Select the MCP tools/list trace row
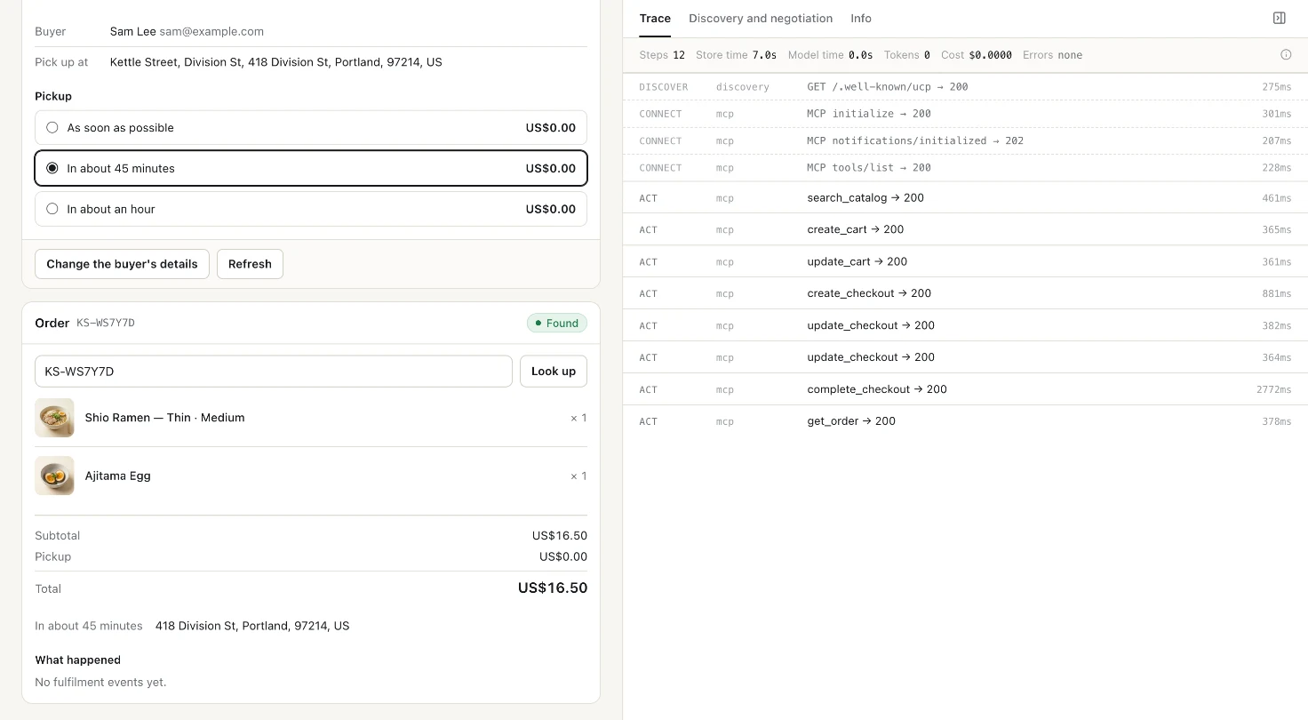The image size is (1308, 720). coord(965,167)
